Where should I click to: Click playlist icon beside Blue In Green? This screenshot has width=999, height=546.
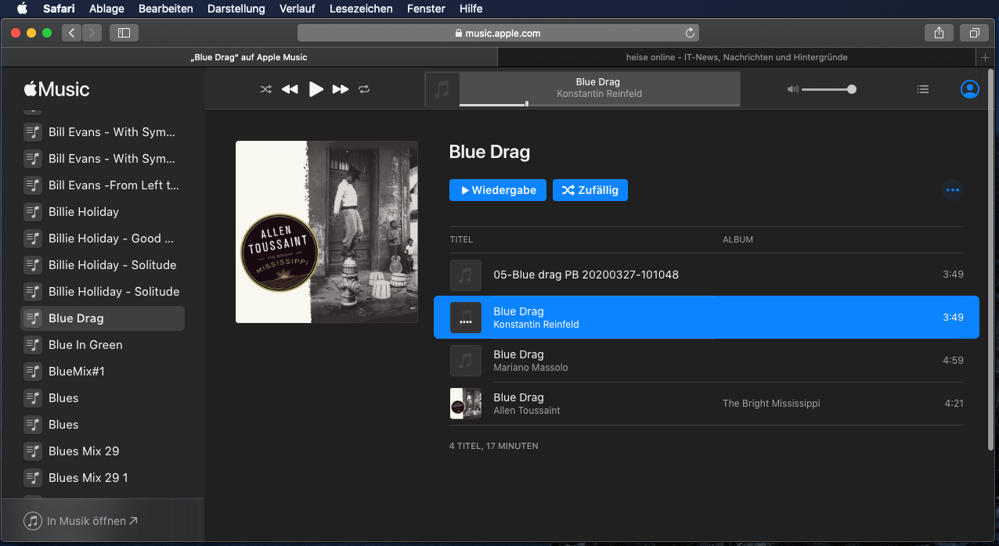33,345
